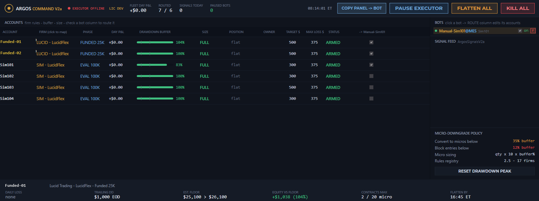This screenshot has height=201, width=539.
Task: Click the DRAWDOWN BUFFER column header
Action: pyautogui.click(x=155, y=32)
